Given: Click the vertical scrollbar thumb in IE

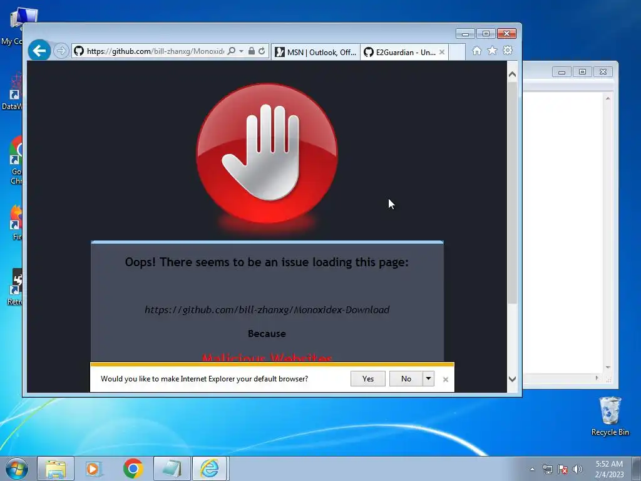Looking at the screenshot, I should [x=512, y=192].
